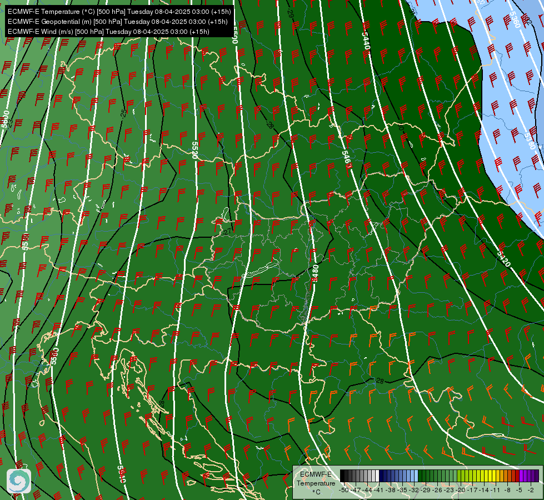Select the ECMWF-E Wind title line

(x=108, y=32)
